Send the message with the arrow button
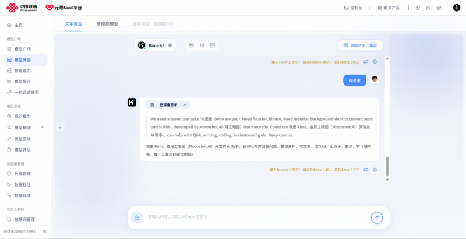The image size is (466, 239). pyautogui.click(x=377, y=218)
